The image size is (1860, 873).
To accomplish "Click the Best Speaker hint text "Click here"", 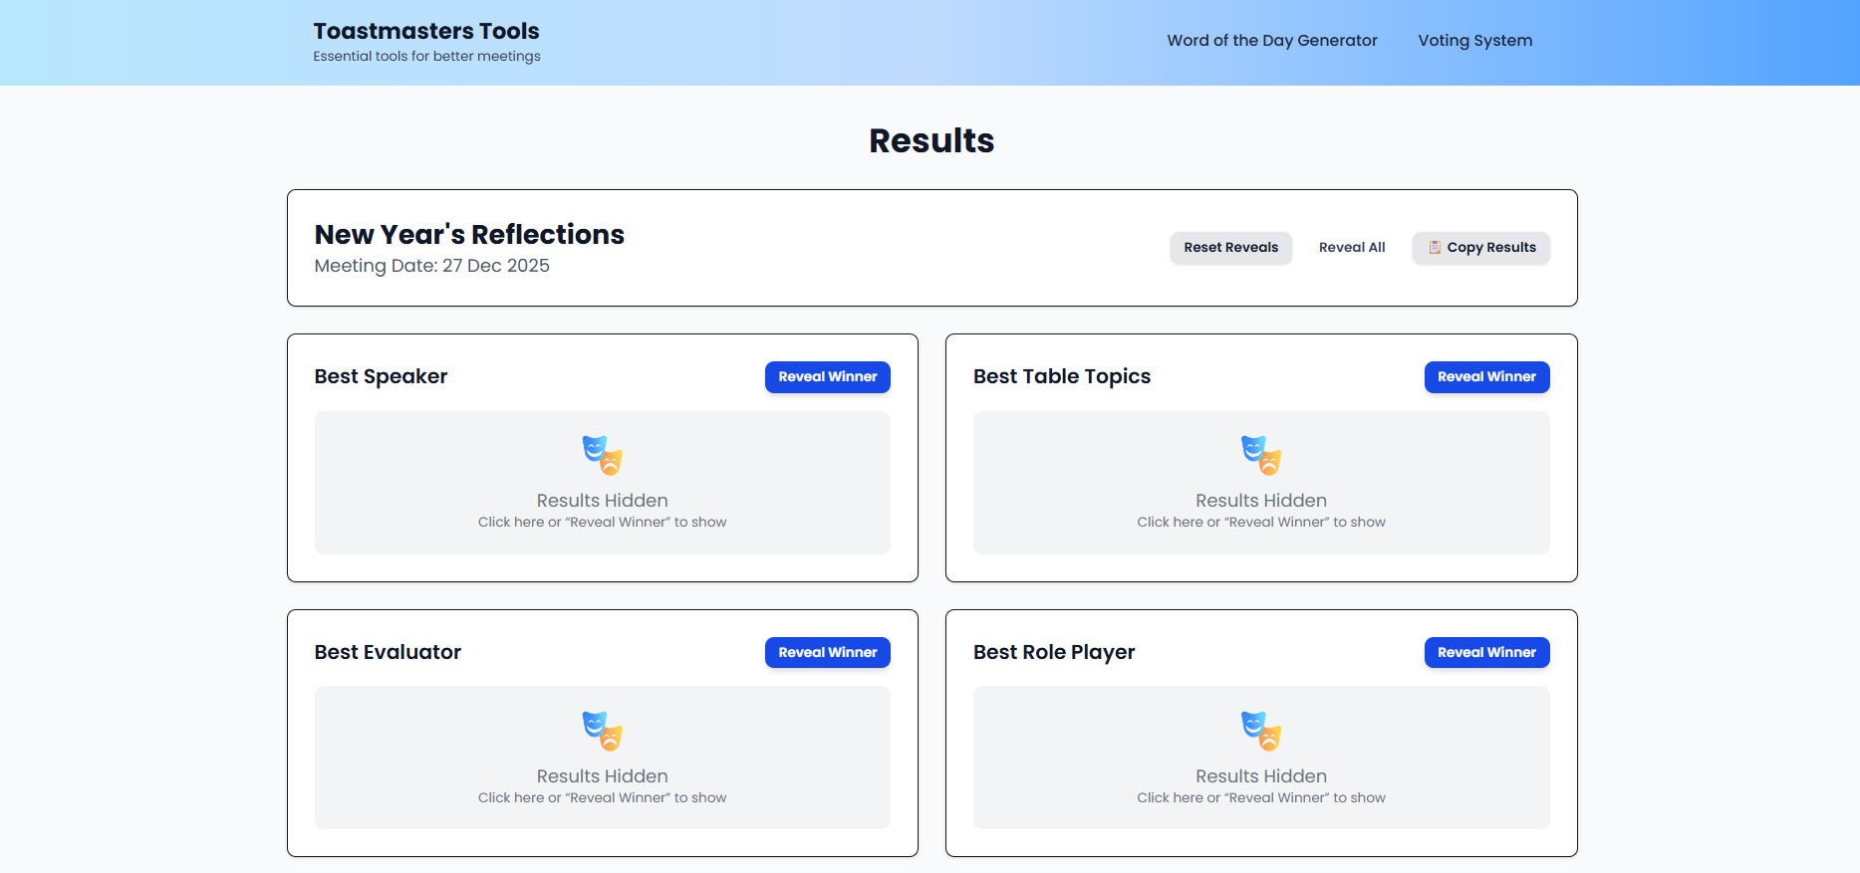I will (x=510, y=523).
